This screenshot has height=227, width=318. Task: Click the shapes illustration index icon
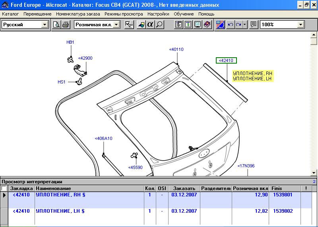141,25
